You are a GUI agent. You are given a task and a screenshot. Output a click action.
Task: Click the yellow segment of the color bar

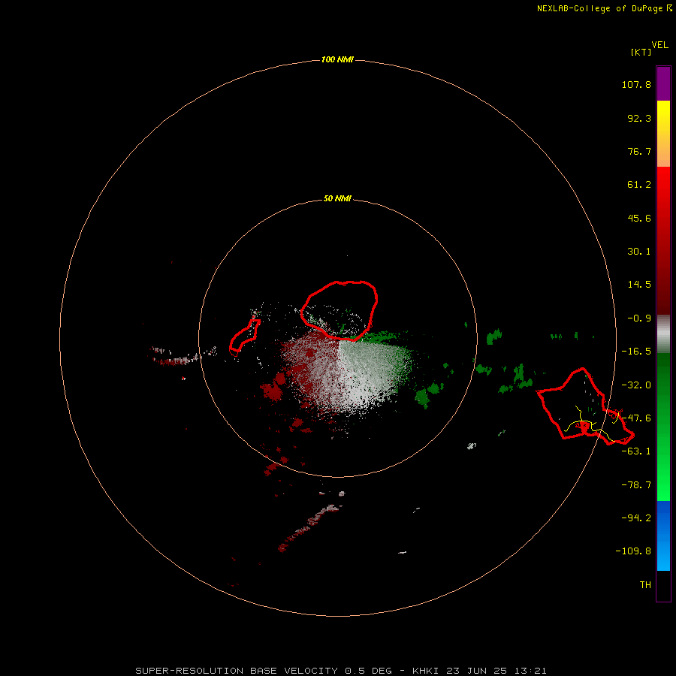pos(663,134)
